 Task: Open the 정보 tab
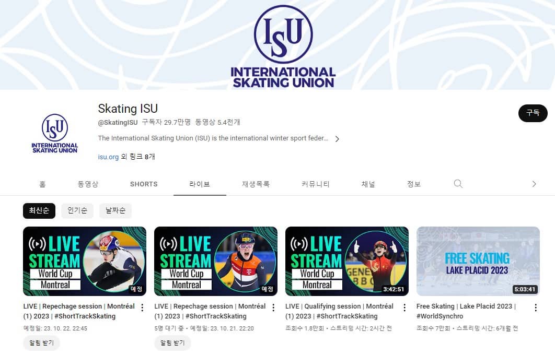tap(413, 184)
